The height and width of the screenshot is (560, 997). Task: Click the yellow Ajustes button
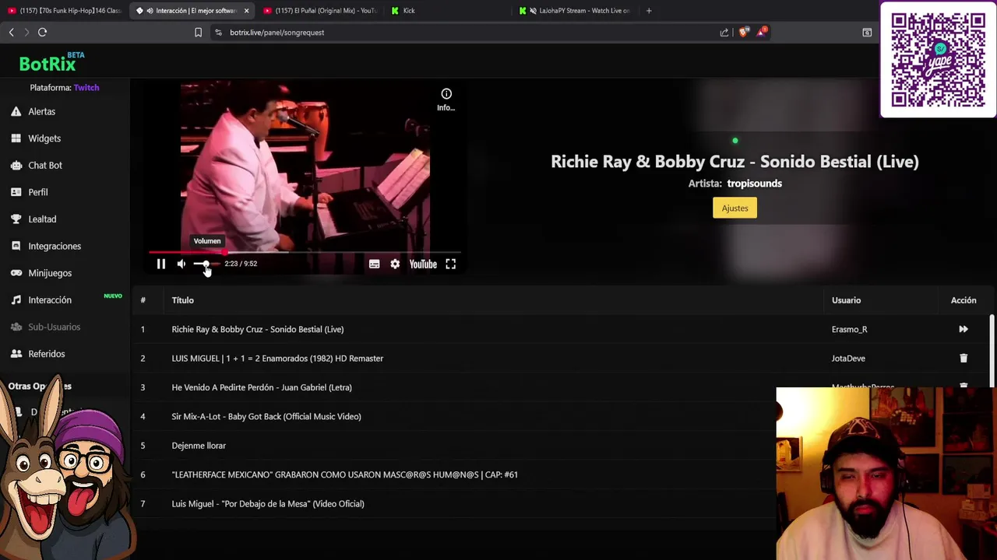coord(735,208)
